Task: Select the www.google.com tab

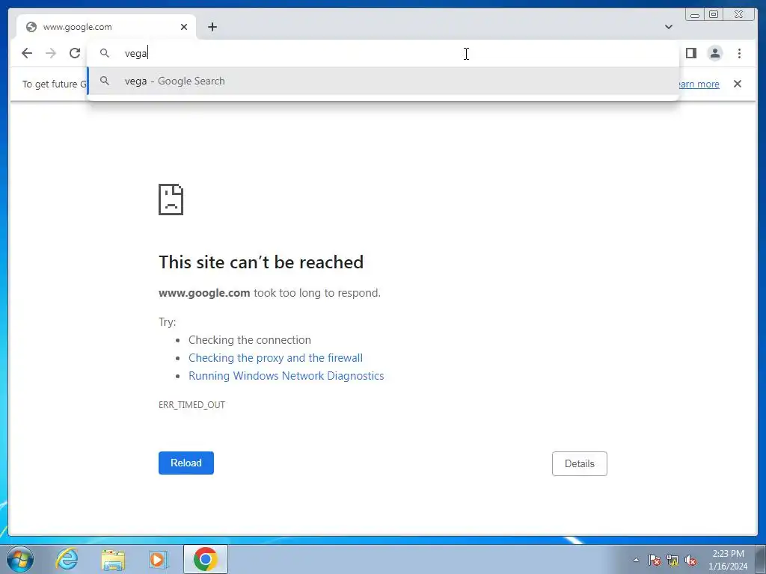Action: 106,27
